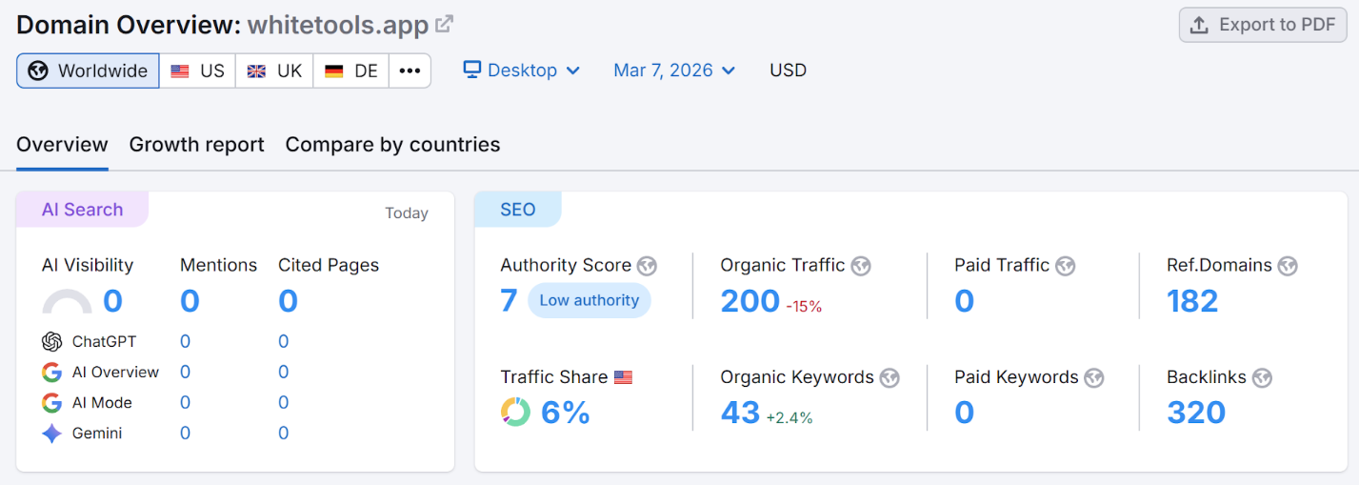
Task: Click the Traffic Share donut chart
Action: [515, 412]
